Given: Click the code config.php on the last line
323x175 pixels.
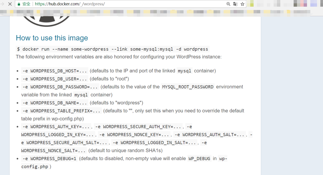Looking at the screenshot, I should click(35, 167).
